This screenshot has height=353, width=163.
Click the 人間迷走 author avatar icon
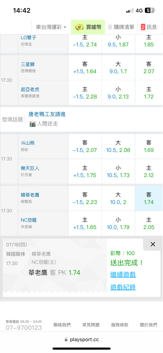[x=32, y=124]
